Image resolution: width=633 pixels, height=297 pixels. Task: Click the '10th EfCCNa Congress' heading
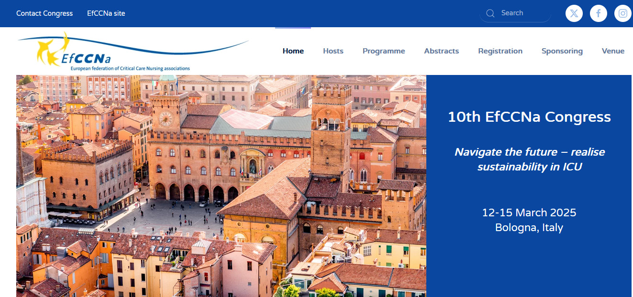click(529, 117)
